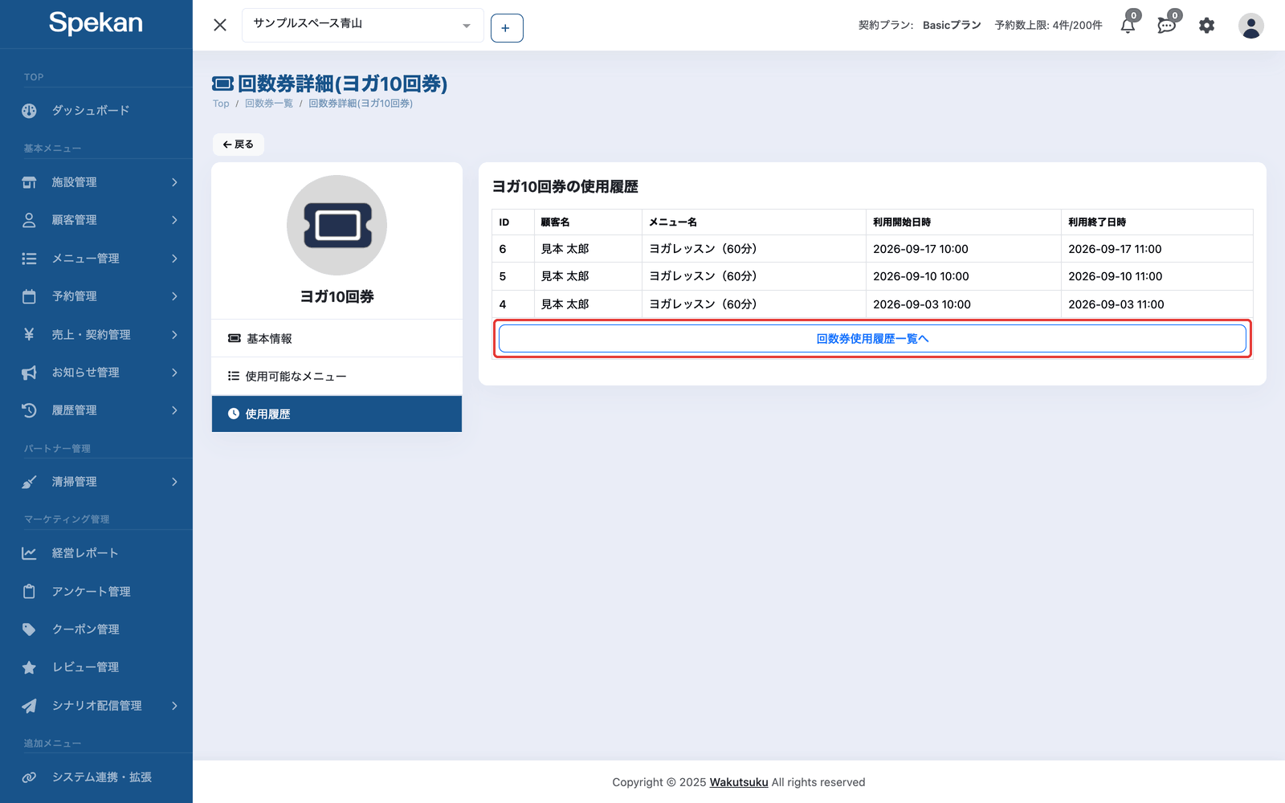1285x803 pixels.
Task: Switch to the 使用可能なメニュー tab
Action: [337, 377]
